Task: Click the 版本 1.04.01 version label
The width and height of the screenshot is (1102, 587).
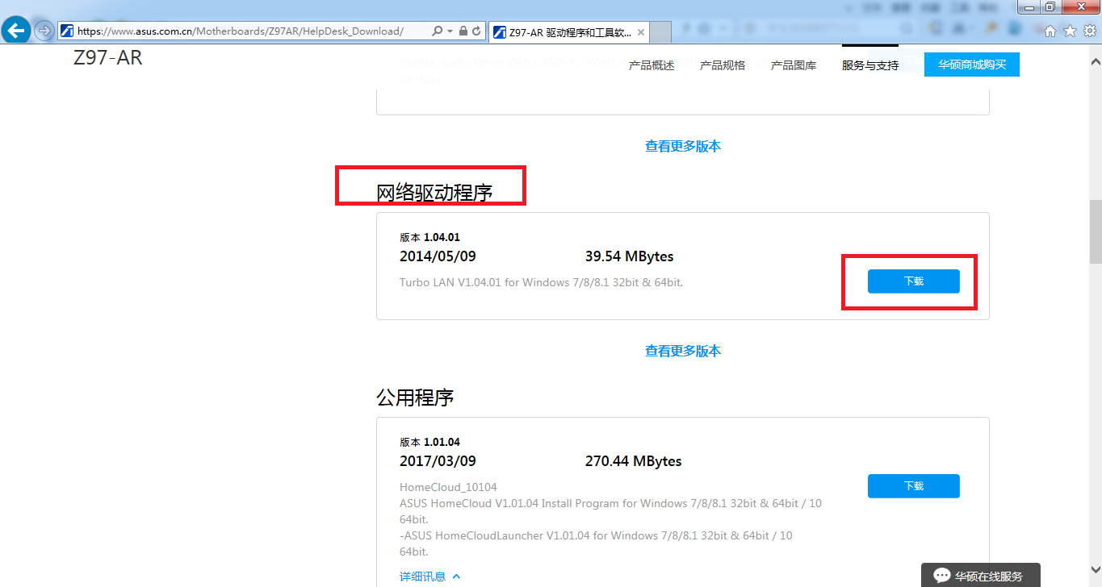Action: click(429, 238)
